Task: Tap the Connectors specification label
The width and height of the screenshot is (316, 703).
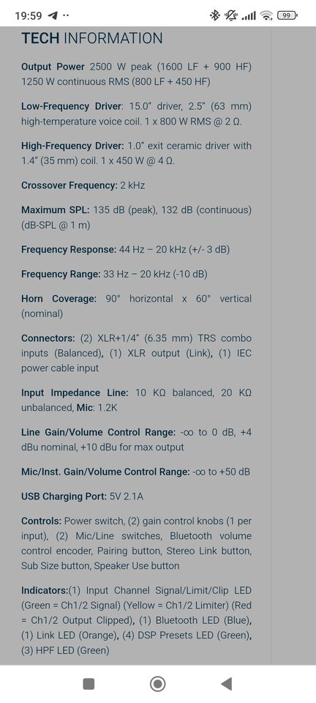Action: click(x=48, y=338)
